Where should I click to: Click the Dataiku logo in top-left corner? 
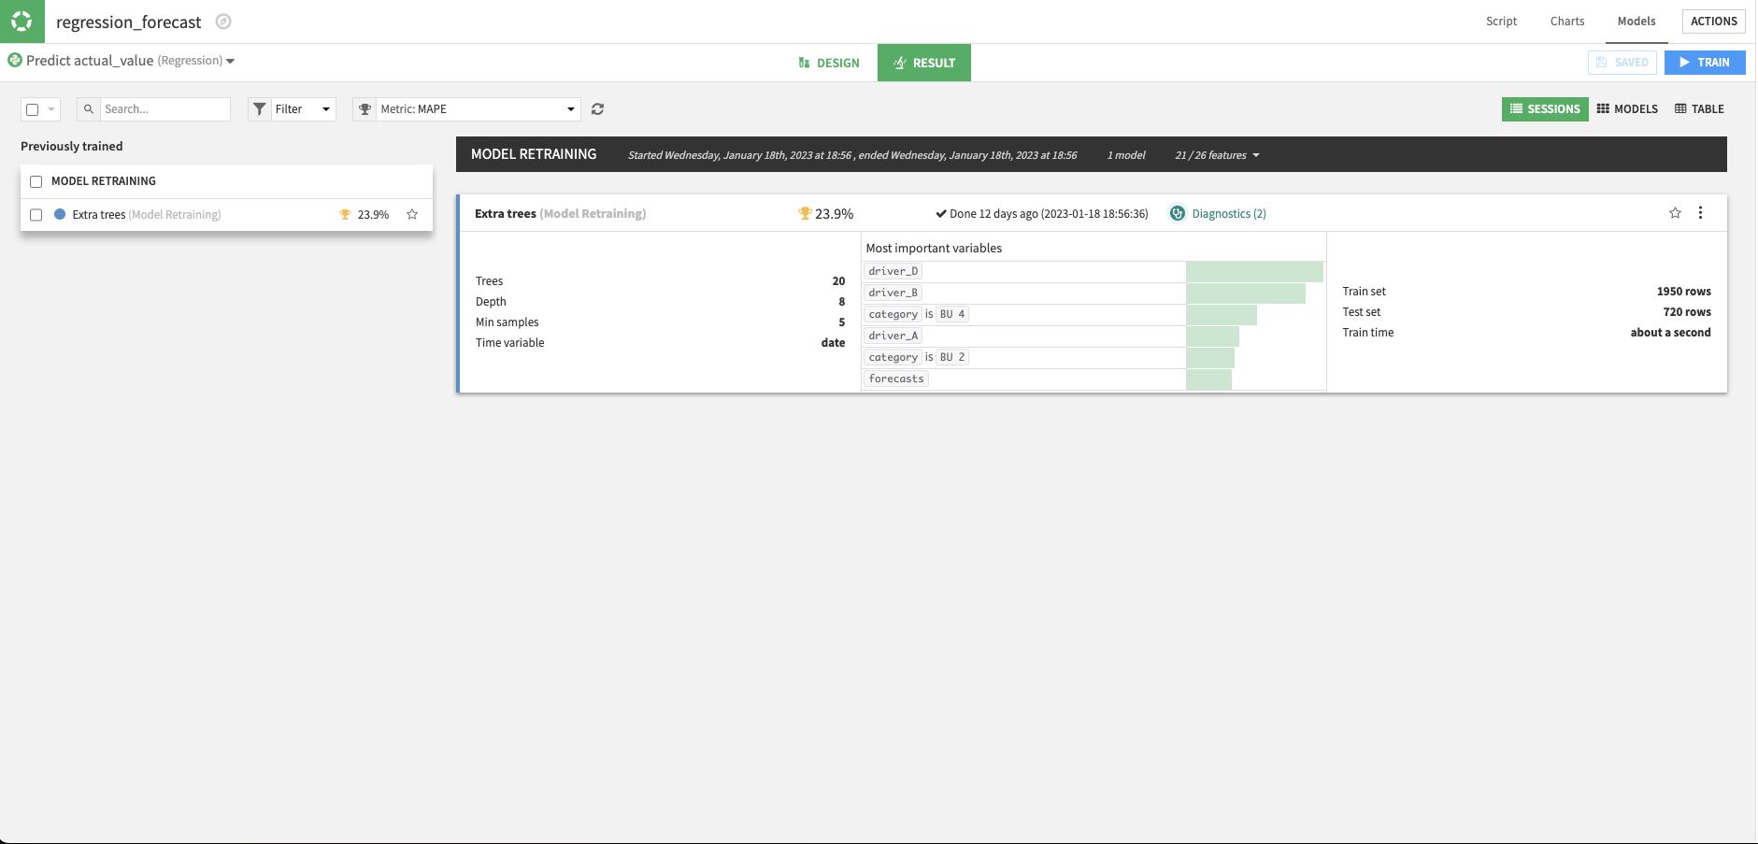(21, 21)
